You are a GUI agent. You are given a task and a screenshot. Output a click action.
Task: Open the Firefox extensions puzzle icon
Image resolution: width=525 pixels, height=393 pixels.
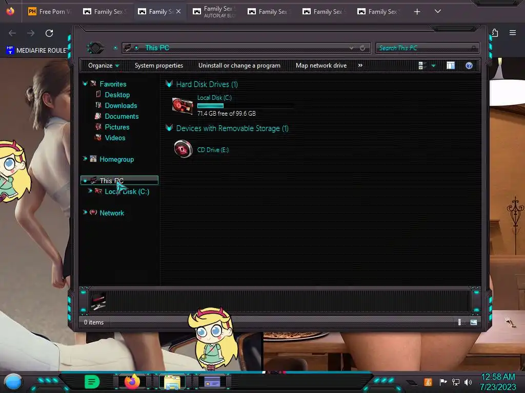495,33
